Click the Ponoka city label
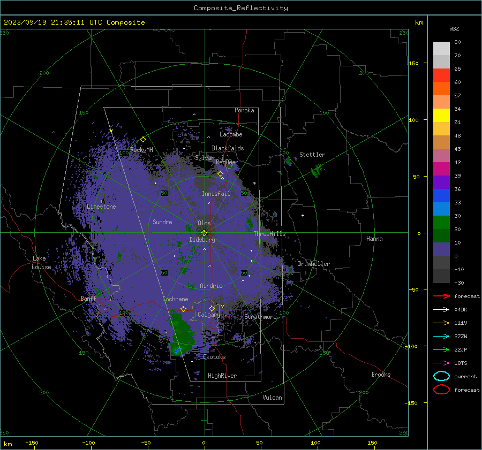The width and height of the screenshot is (482, 450). pos(244,110)
